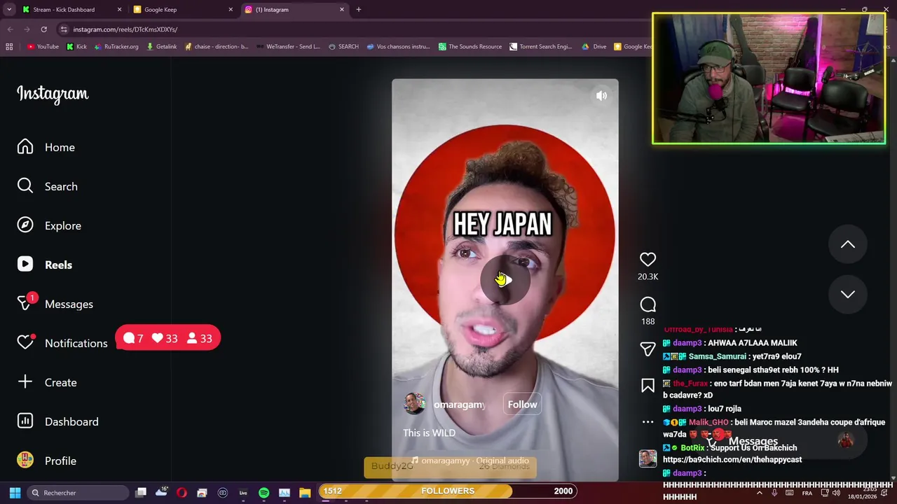Open Notifications panel

62,343
